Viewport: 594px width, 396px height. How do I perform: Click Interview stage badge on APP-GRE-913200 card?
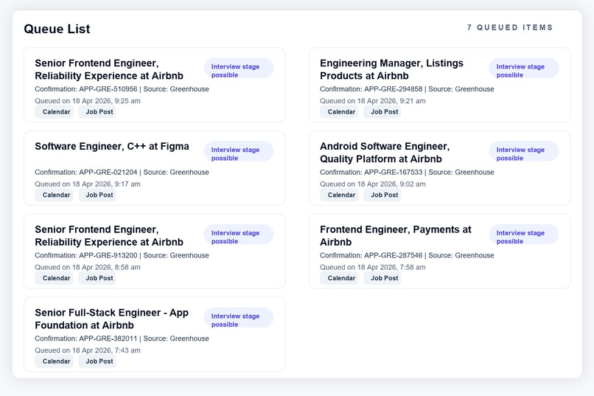(x=239, y=235)
